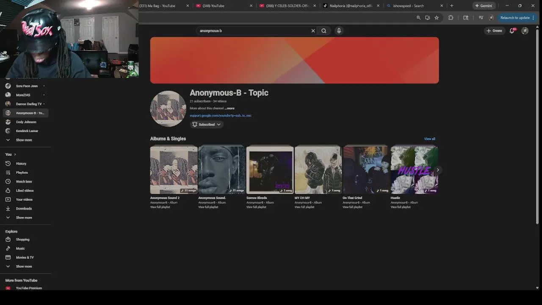Open Movies & TV in Explore

tap(25, 258)
